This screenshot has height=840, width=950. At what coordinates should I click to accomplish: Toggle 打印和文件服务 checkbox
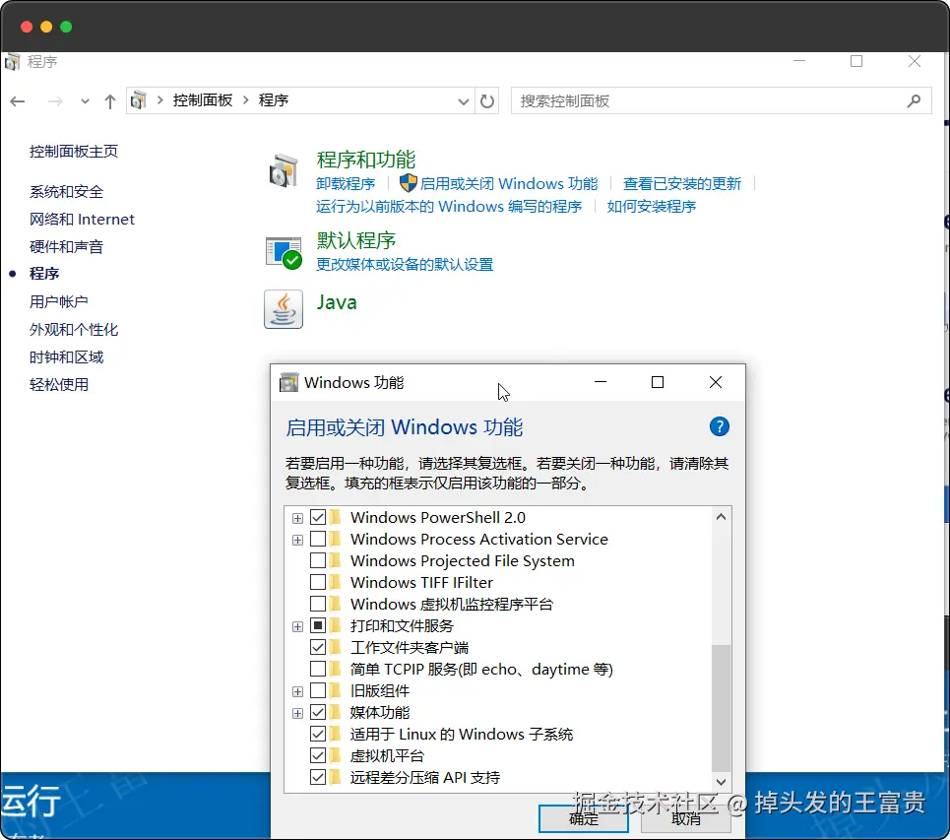[318, 625]
